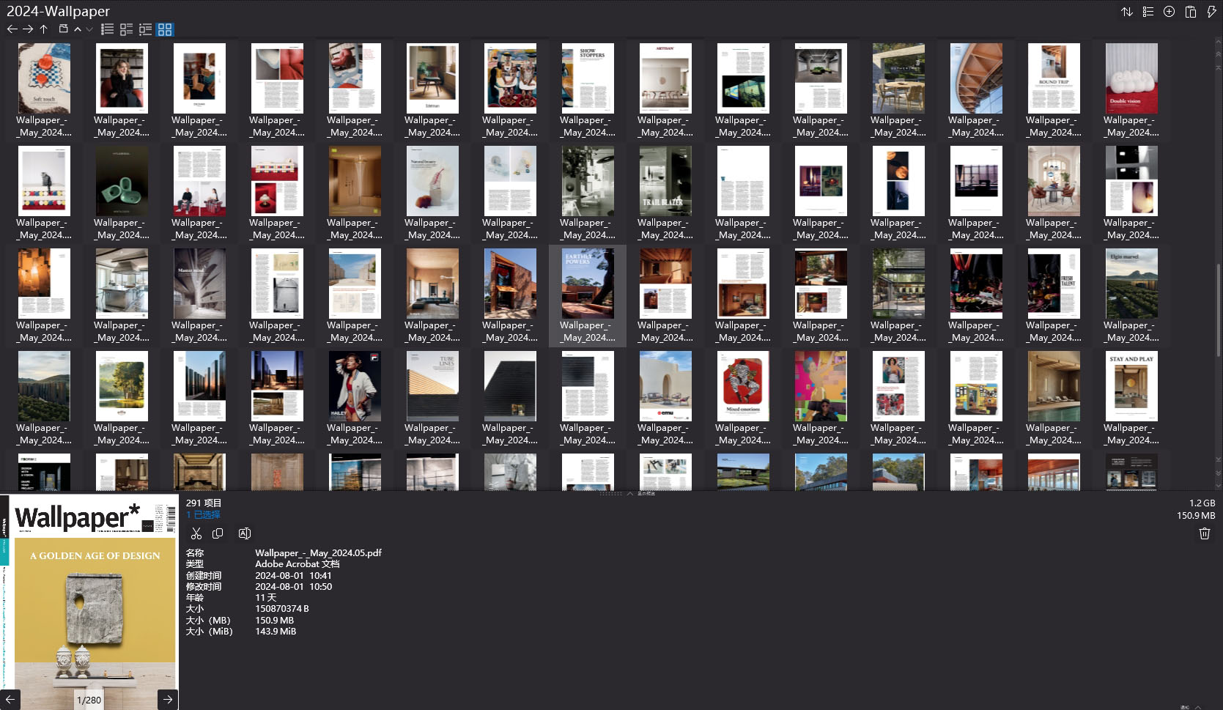The height and width of the screenshot is (710, 1223).
Task: Switch to details view mode
Action: point(125,29)
